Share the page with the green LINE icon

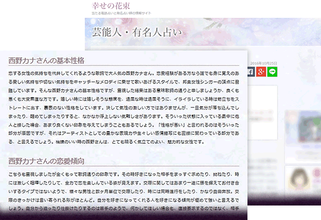coord(272,72)
